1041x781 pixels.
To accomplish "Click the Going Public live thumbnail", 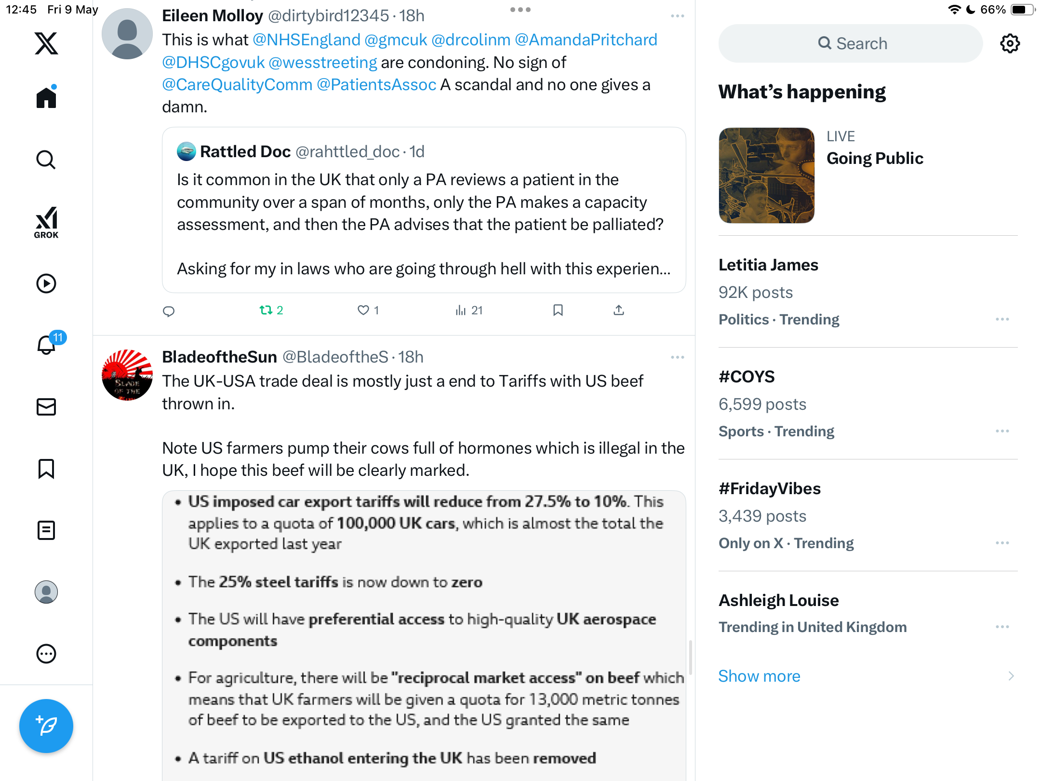I will [x=766, y=175].
